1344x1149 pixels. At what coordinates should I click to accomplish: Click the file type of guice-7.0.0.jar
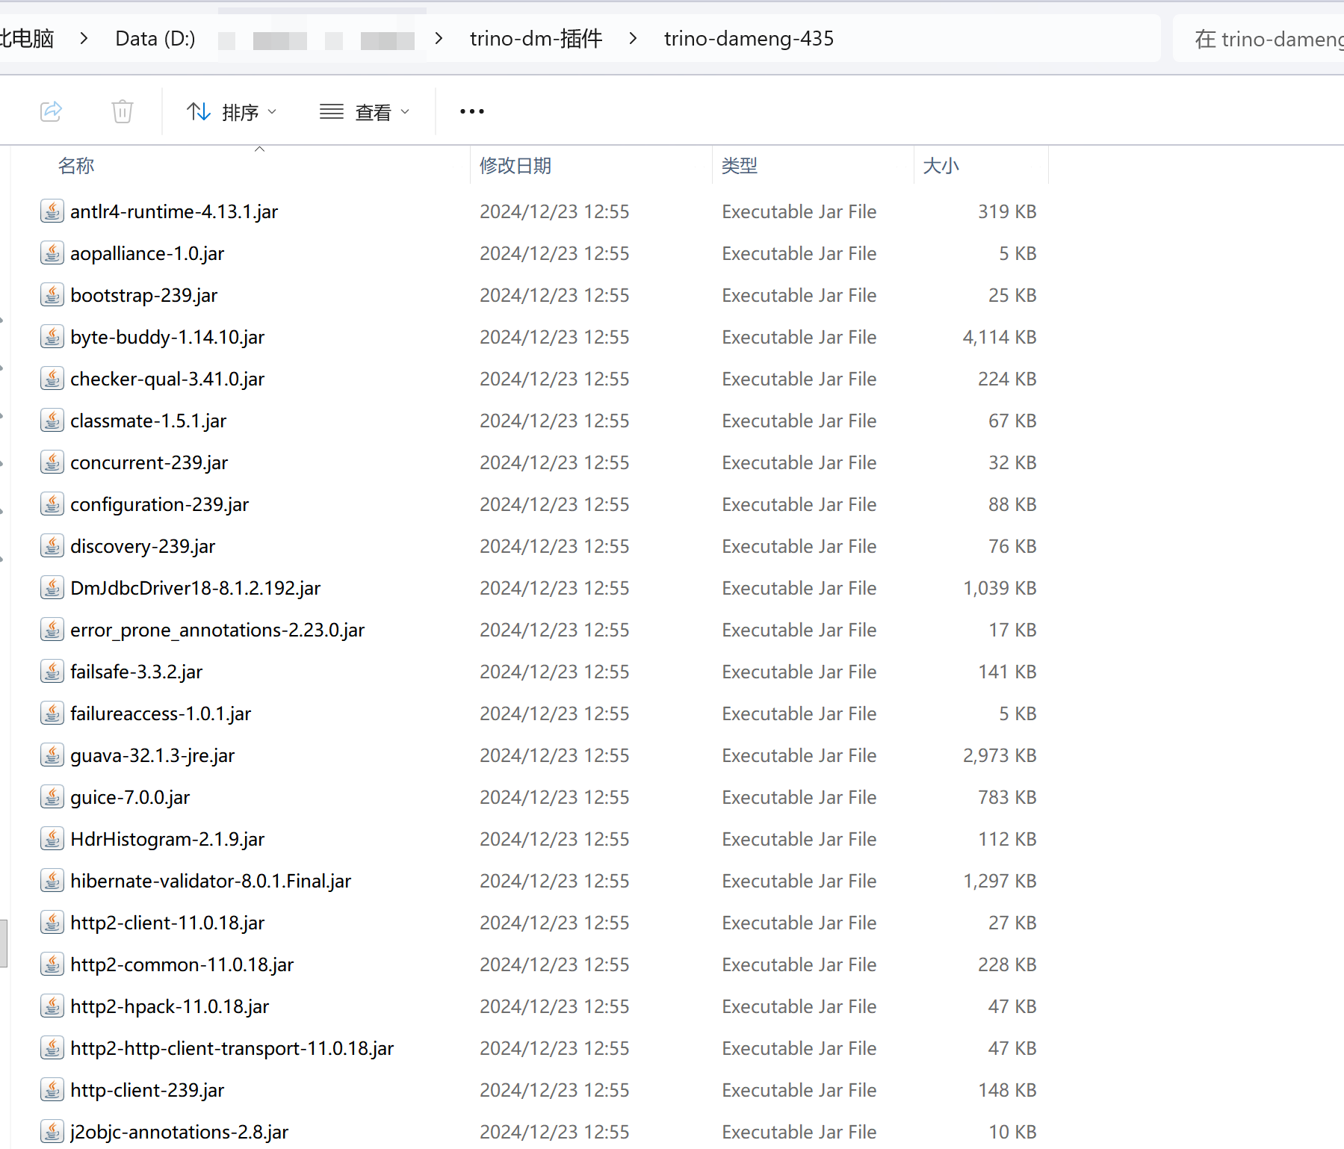799,798
